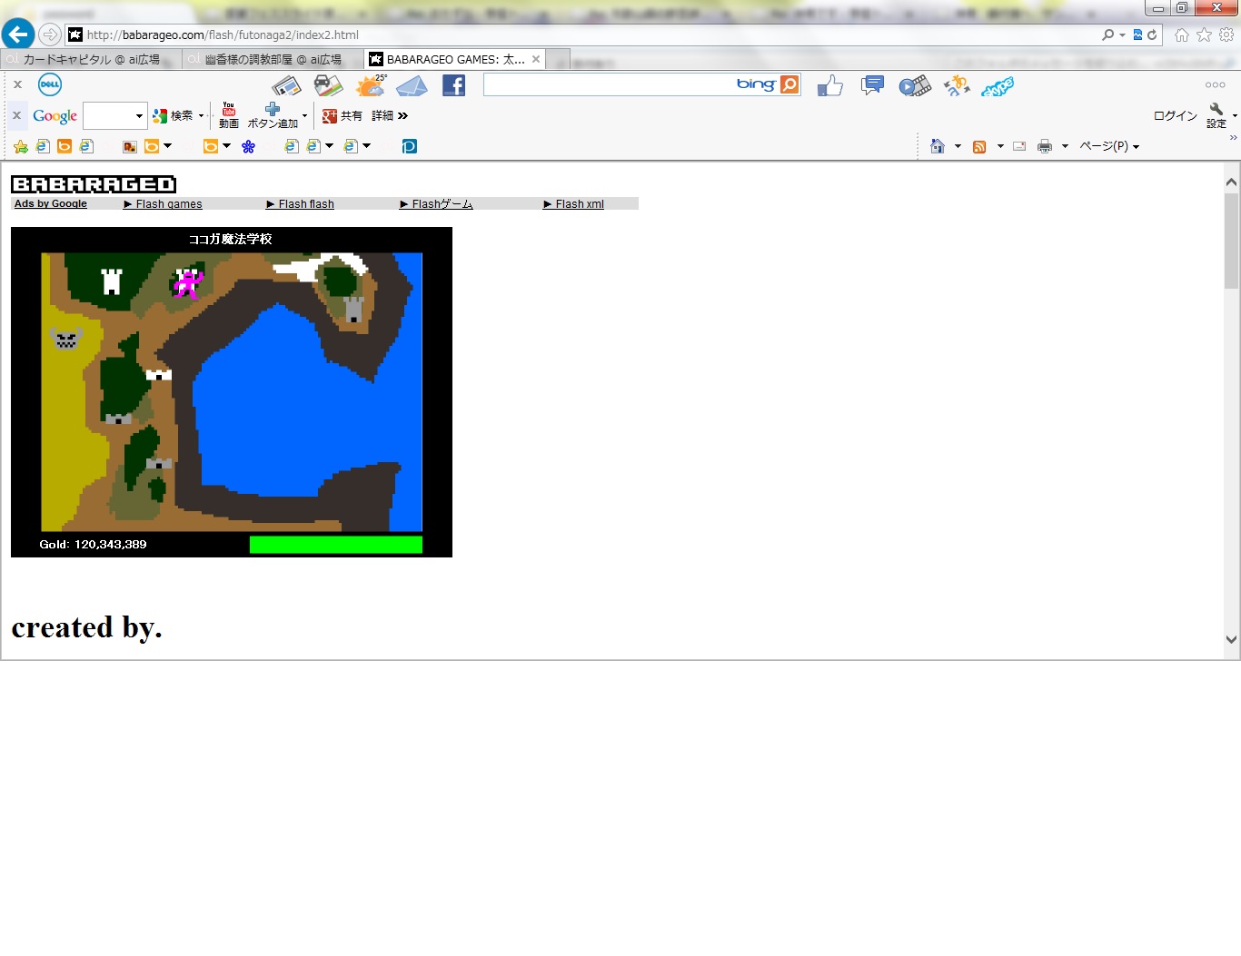Click the ログイン login link
Viewport: 1241px width, 956px height.
click(x=1176, y=115)
